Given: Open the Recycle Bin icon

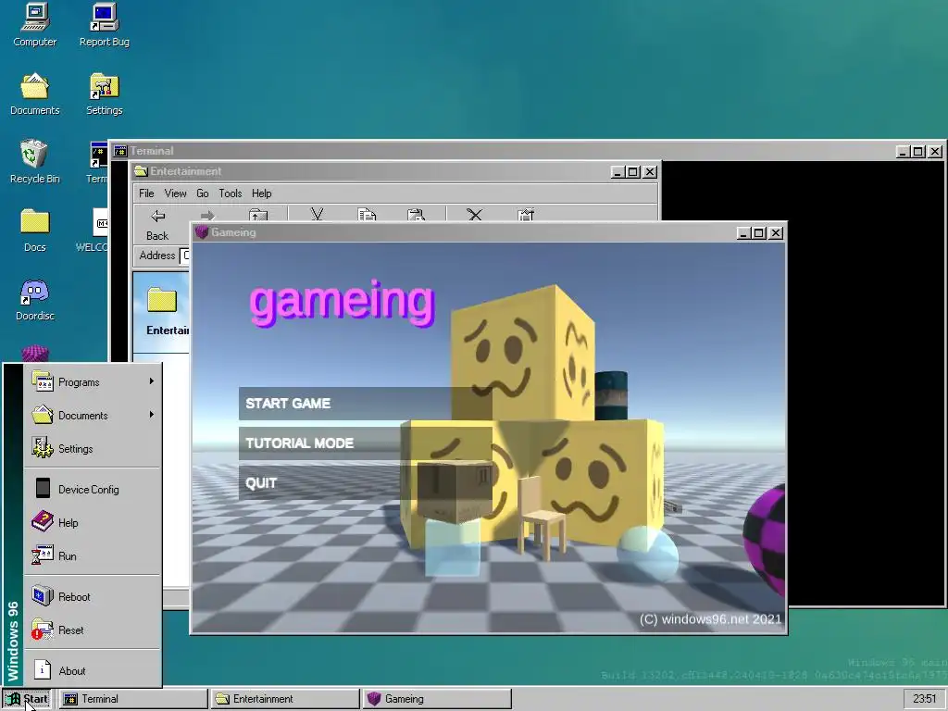Looking at the screenshot, I should pyautogui.click(x=34, y=162).
